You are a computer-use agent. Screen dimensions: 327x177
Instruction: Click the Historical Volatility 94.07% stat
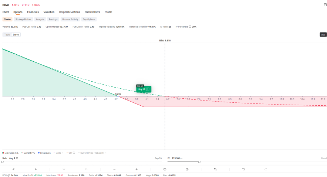(142, 27)
